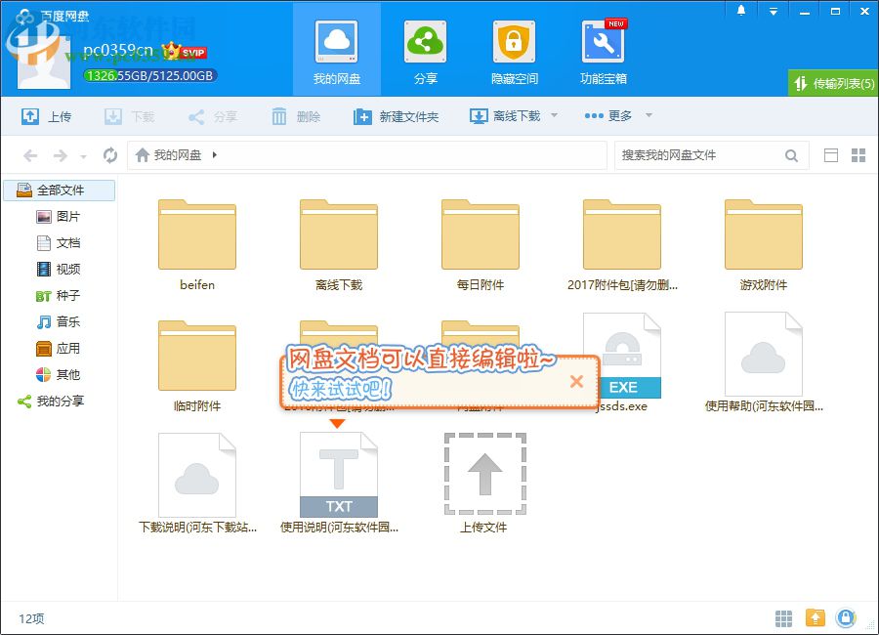Expand the back-arrow history dropdown
This screenshot has width=879, height=635.
(84, 154)
